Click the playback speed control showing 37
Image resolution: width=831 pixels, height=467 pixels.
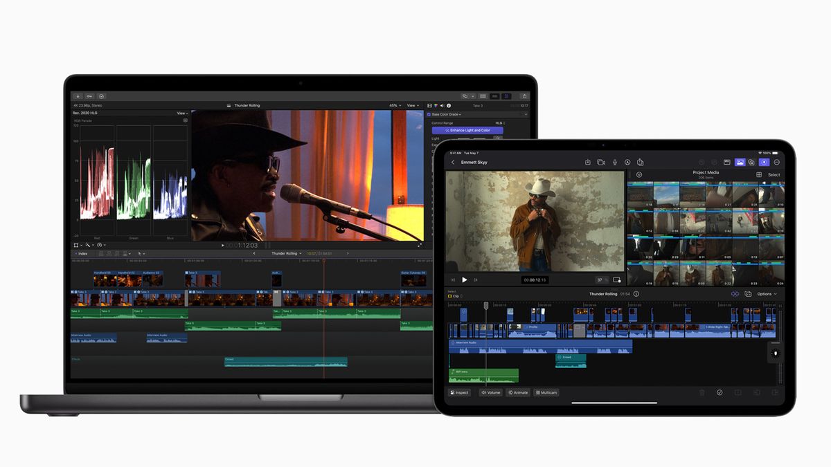pos(598,280)
